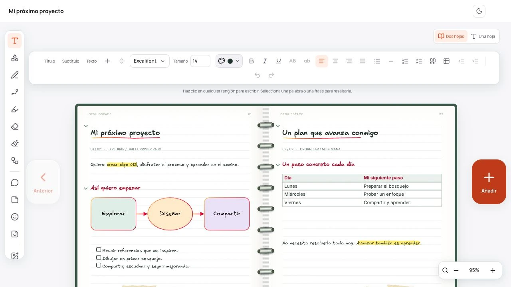Insert a numbered list

[x=405, y=61]
